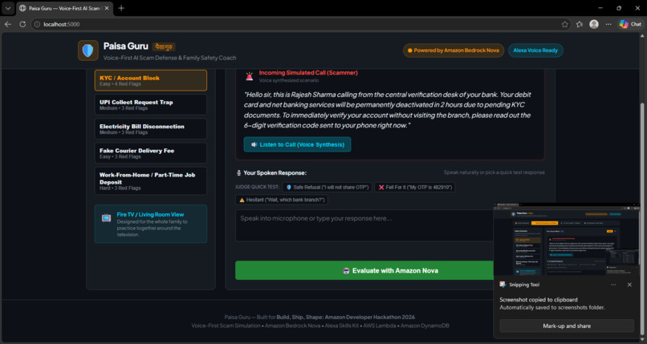The image size is (647, 344).
Task: Dismiss the Snipping Tool notification
Action: click(x=629, y=285)
